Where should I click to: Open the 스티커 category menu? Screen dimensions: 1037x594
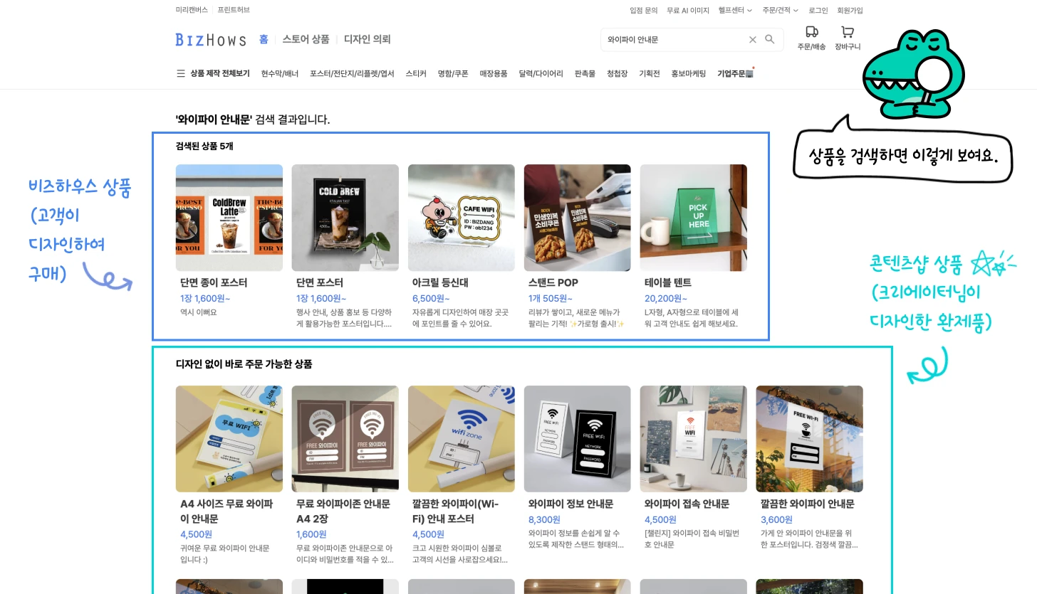[x=416, y=74]
